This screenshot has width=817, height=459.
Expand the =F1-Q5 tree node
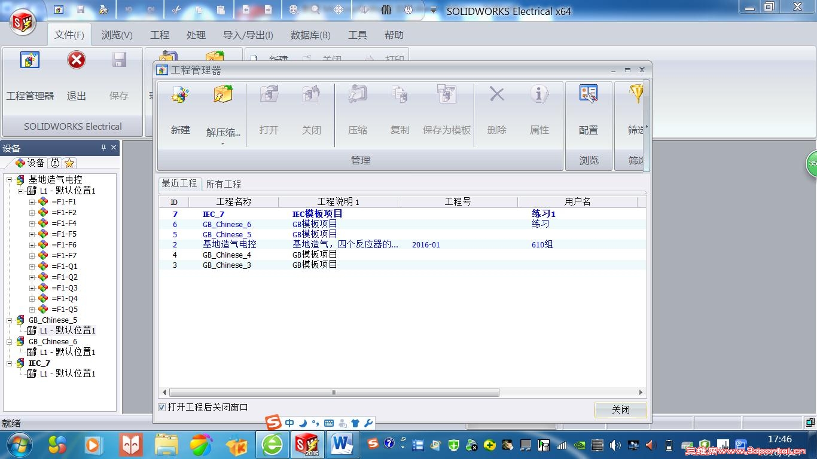coord(32,310)
